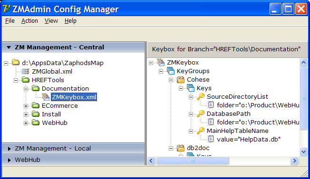Image resolution: width=310 pixels, height=179 pixels.
Task: Click the horizontal scrollbar thumb
Action: [193, 160]
